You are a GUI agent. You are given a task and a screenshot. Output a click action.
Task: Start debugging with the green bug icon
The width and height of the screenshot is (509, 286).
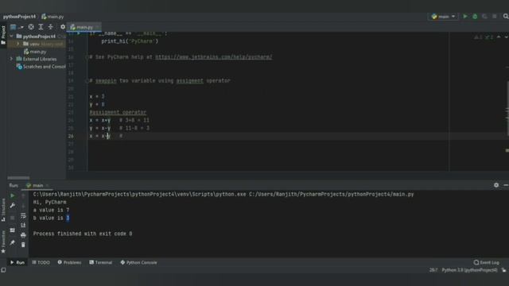(x=475, y=16)
